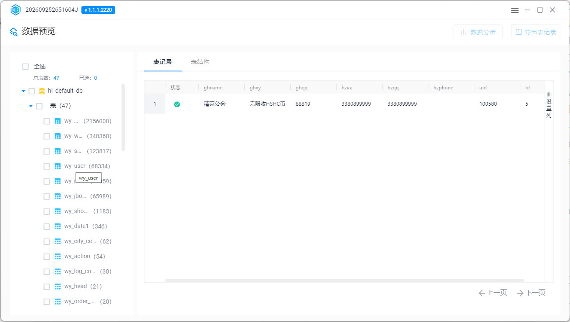The width and height of the screenshot is (570, 322).
Task: Click table icon of the 340368-record table
Action: click(x=58, y=136)
